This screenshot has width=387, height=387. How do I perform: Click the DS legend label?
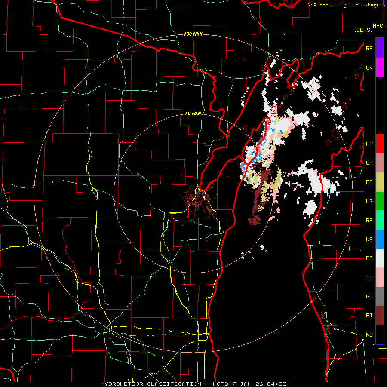369,258
